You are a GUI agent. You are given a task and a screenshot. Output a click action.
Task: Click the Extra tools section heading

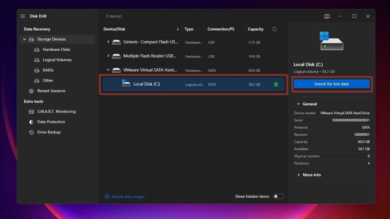34,101
